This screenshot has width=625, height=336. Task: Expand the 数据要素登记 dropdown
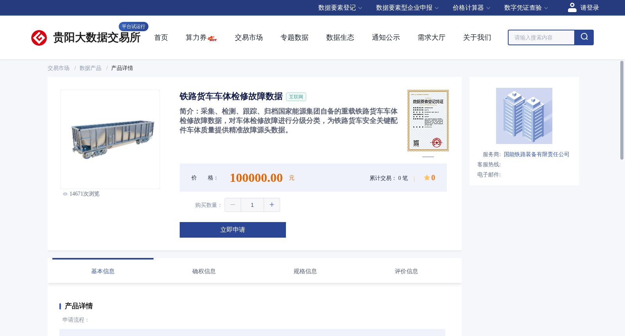[340, 8]
